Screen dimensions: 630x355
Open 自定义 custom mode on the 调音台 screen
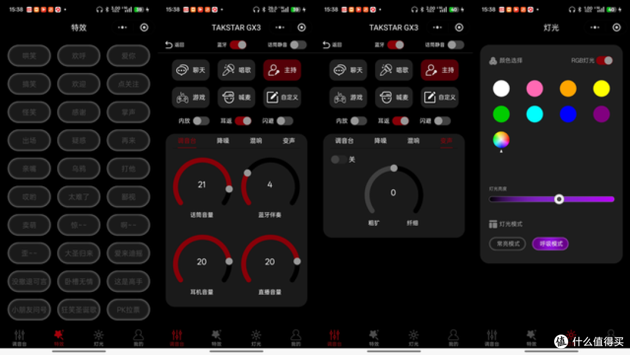[282, 98]
